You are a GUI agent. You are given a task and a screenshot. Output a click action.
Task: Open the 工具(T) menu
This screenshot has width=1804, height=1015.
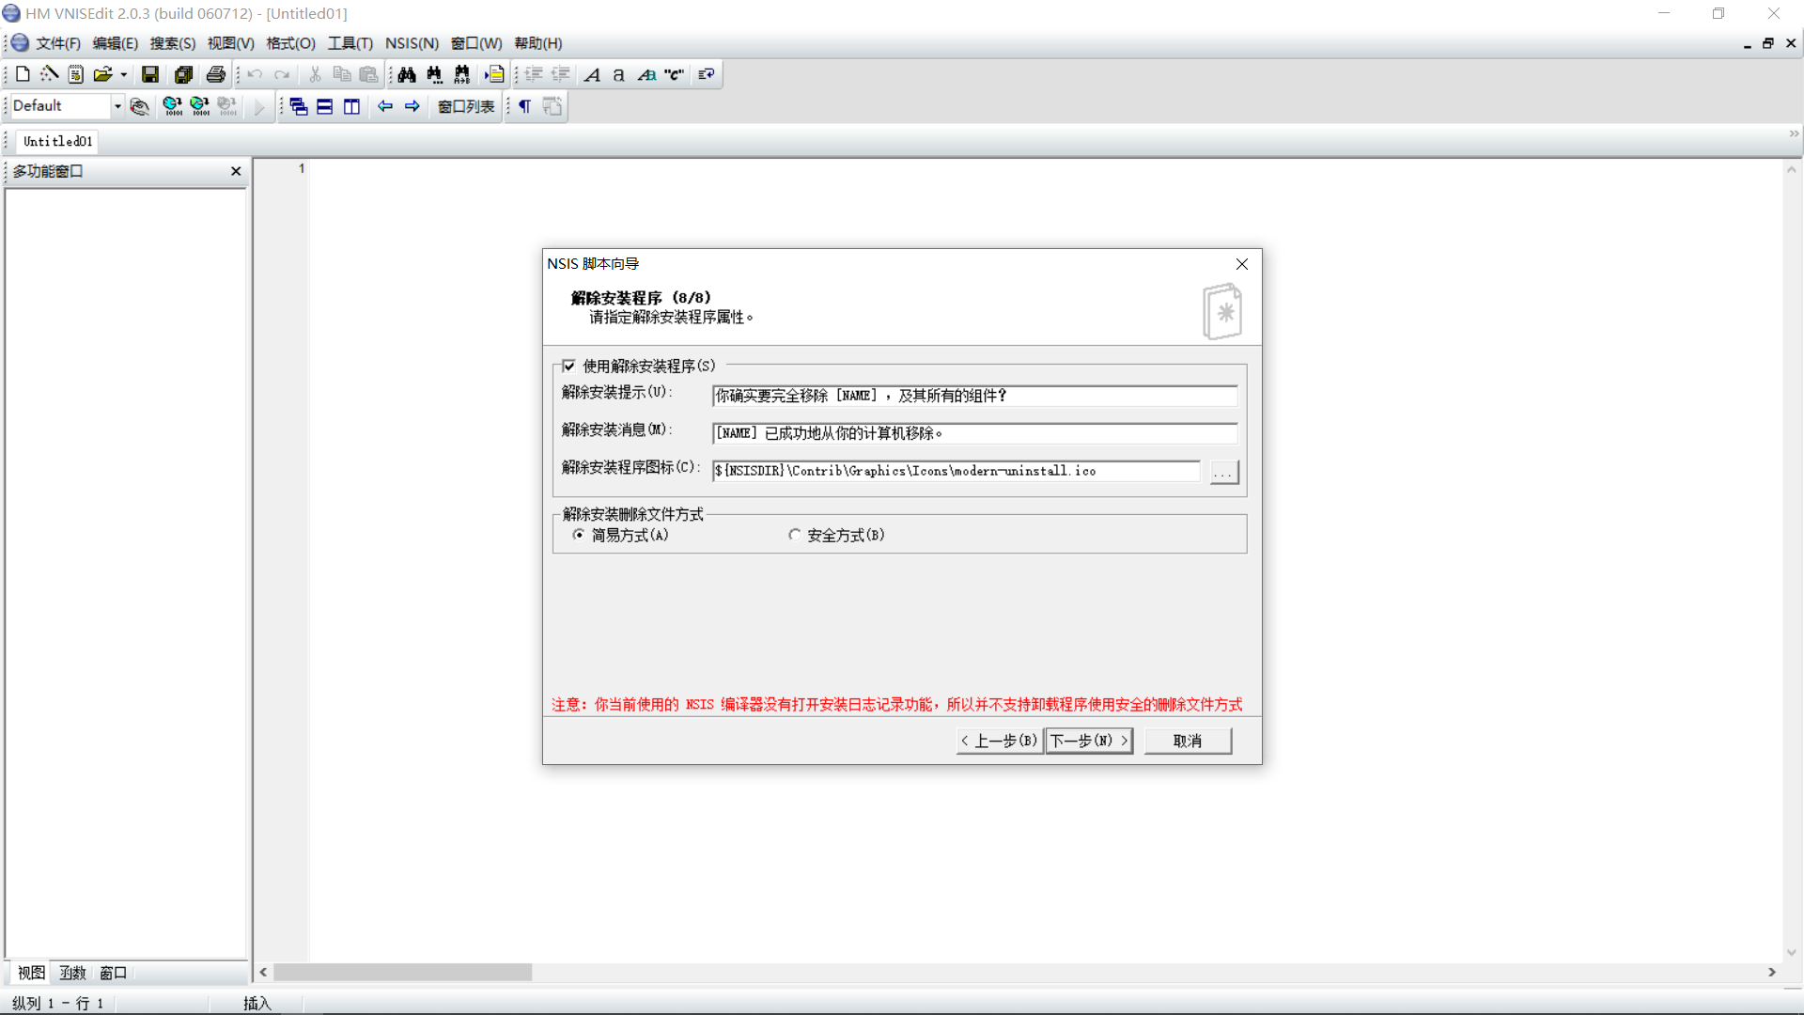[350, 43]
